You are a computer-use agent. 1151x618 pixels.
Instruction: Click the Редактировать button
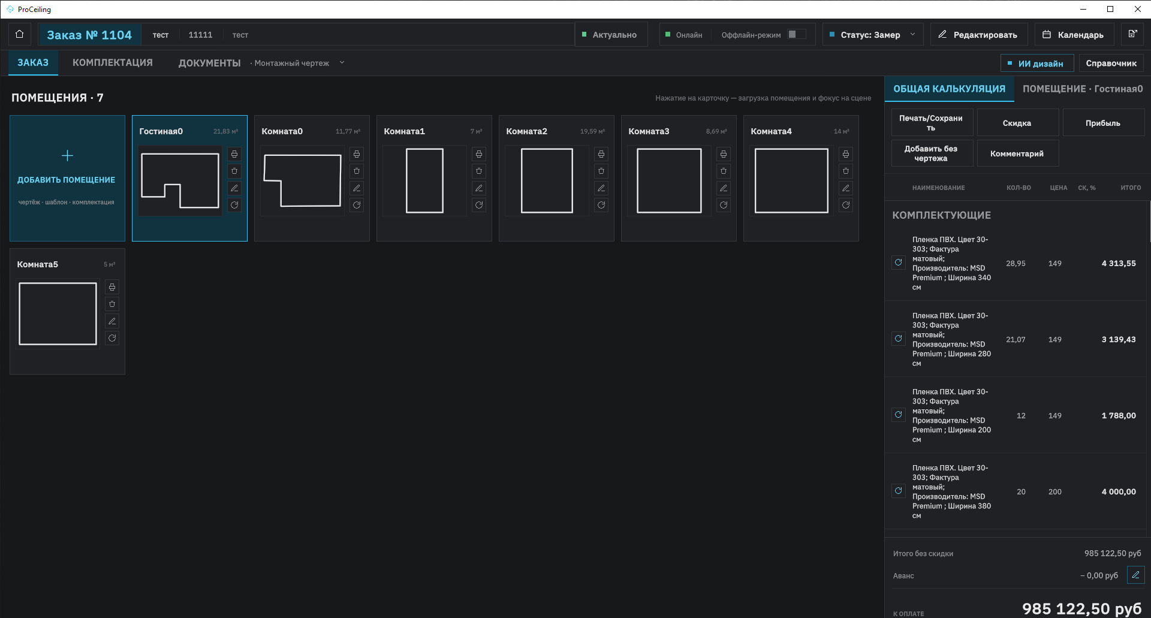click(979, 34)
